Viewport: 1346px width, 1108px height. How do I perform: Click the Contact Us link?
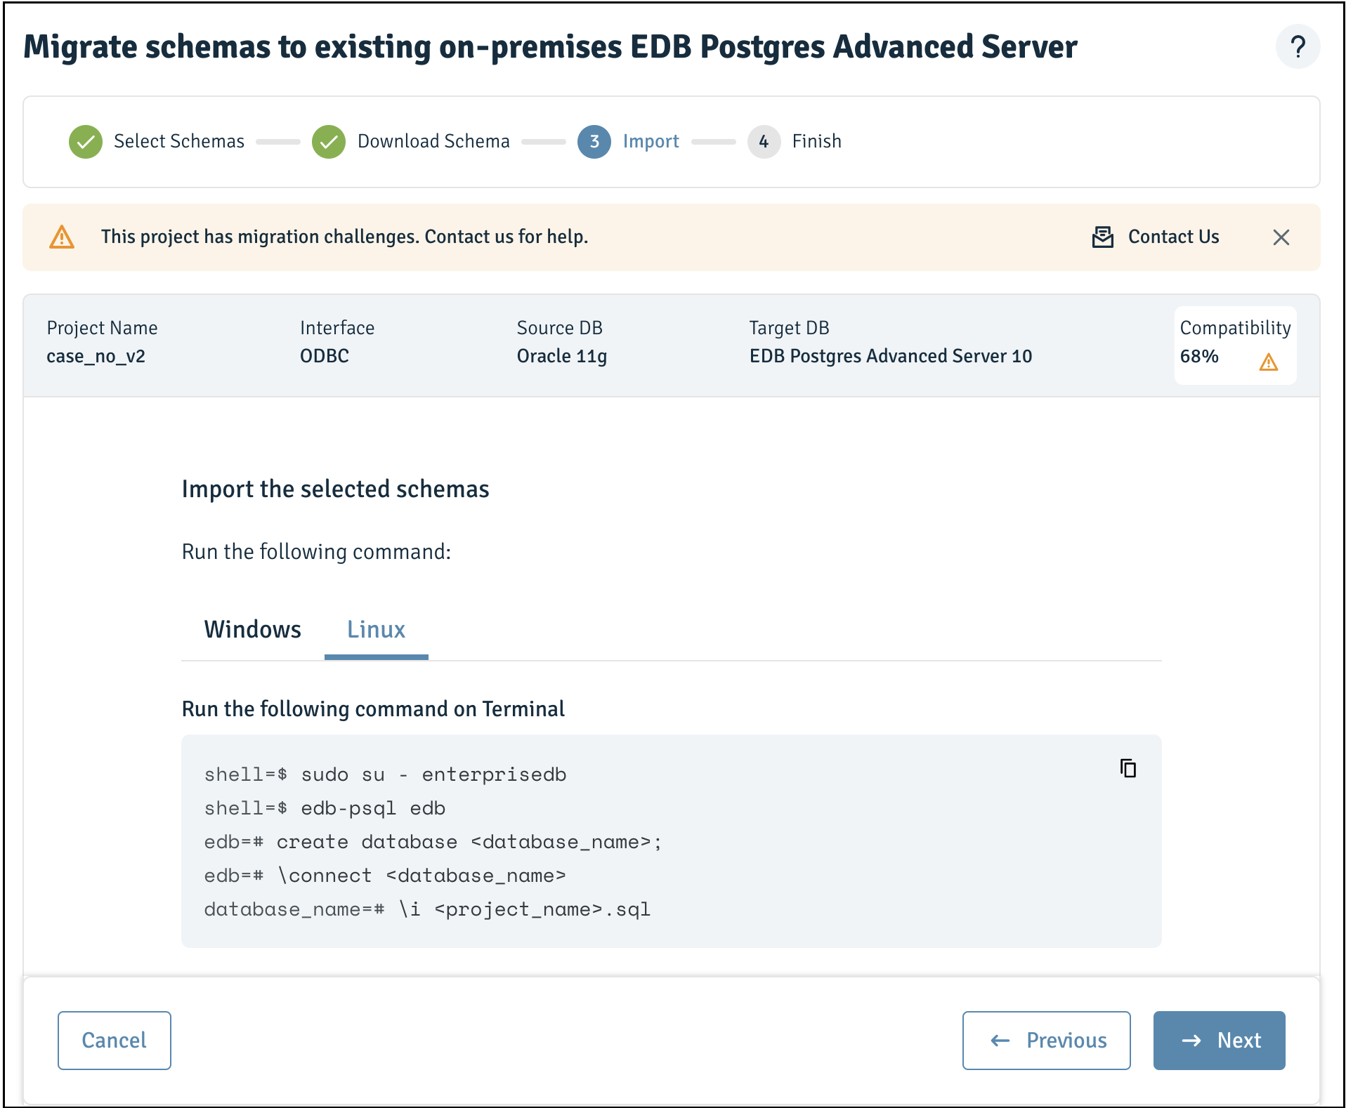click(x=1173, y=237)
